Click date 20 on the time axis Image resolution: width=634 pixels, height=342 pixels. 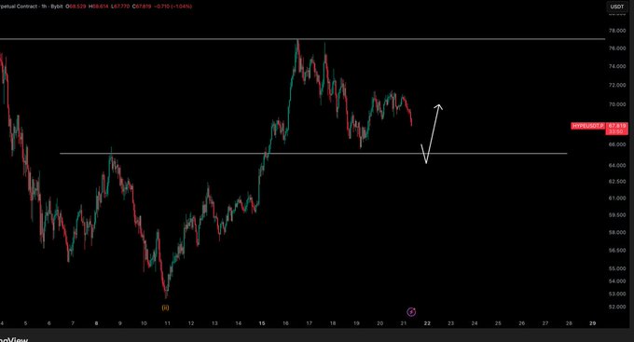[x=380, y=323]
